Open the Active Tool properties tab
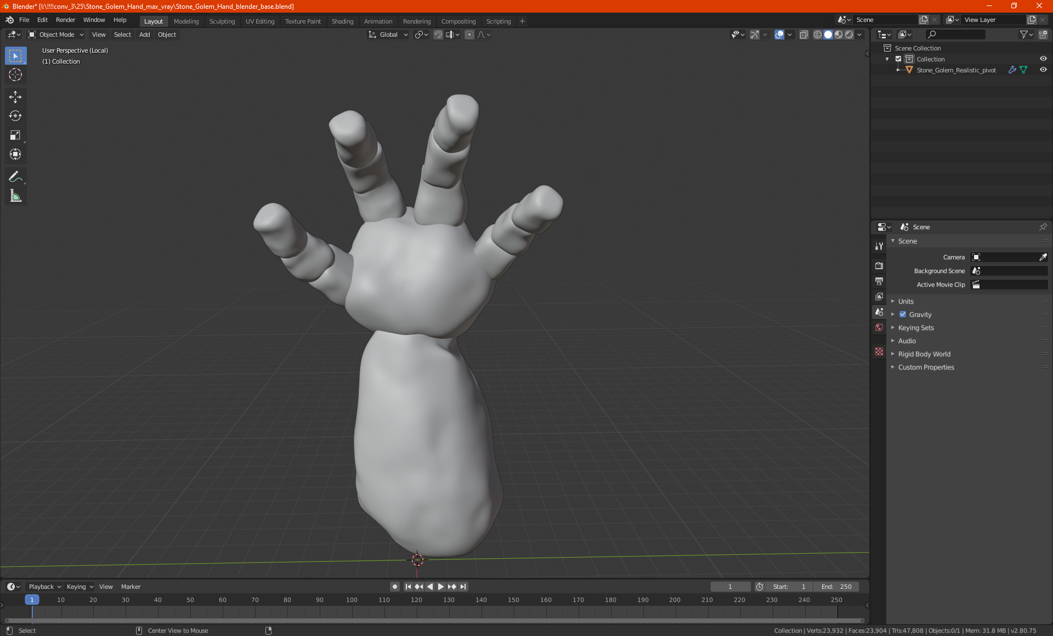Image resolution: width=1053 pixels, height=636 pixels. point(879,246)
